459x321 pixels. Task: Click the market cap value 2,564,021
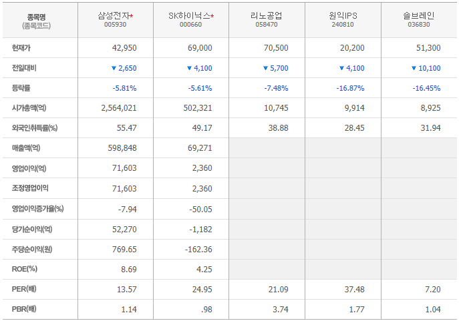(x=119, y=108)
